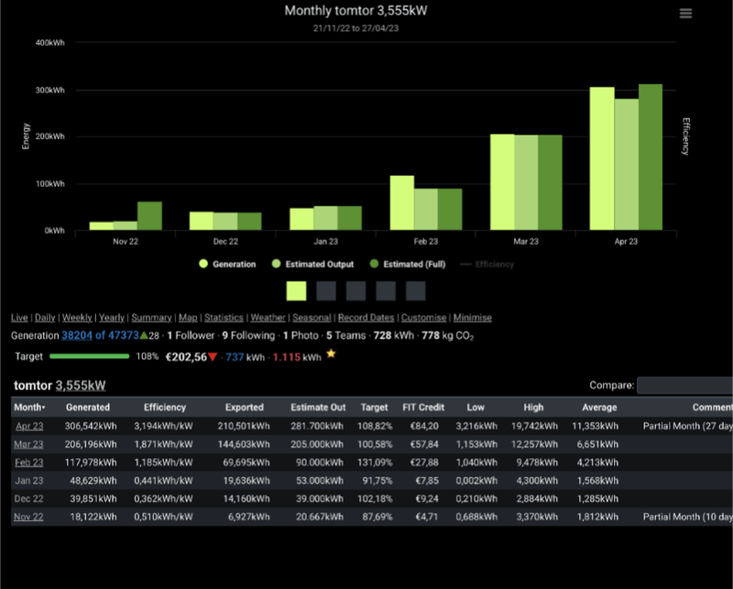Toggle the Estimated (Full) legend series
This screenshot has width=733, height=589.
click(407, 264)
